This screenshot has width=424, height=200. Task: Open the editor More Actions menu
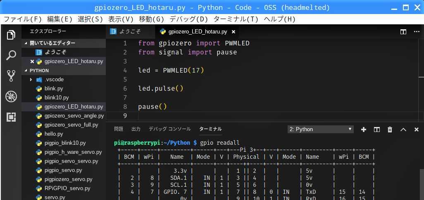click(x=417, y=32)
